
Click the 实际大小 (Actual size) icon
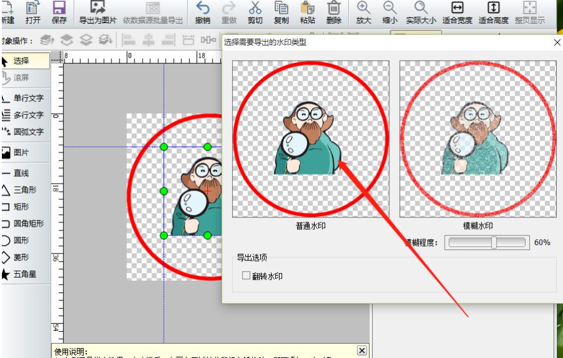click(x=421, y=8)
